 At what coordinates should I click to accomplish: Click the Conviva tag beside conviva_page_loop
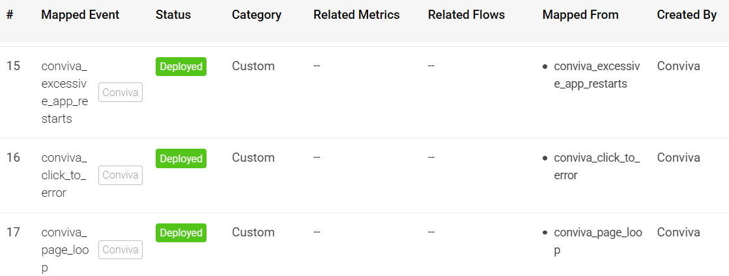(121, 250)
